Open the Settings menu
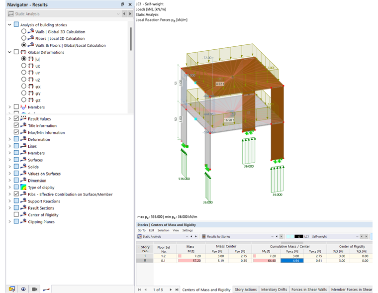This screenshot has height=293, width=378. click(x=188, y=230)
